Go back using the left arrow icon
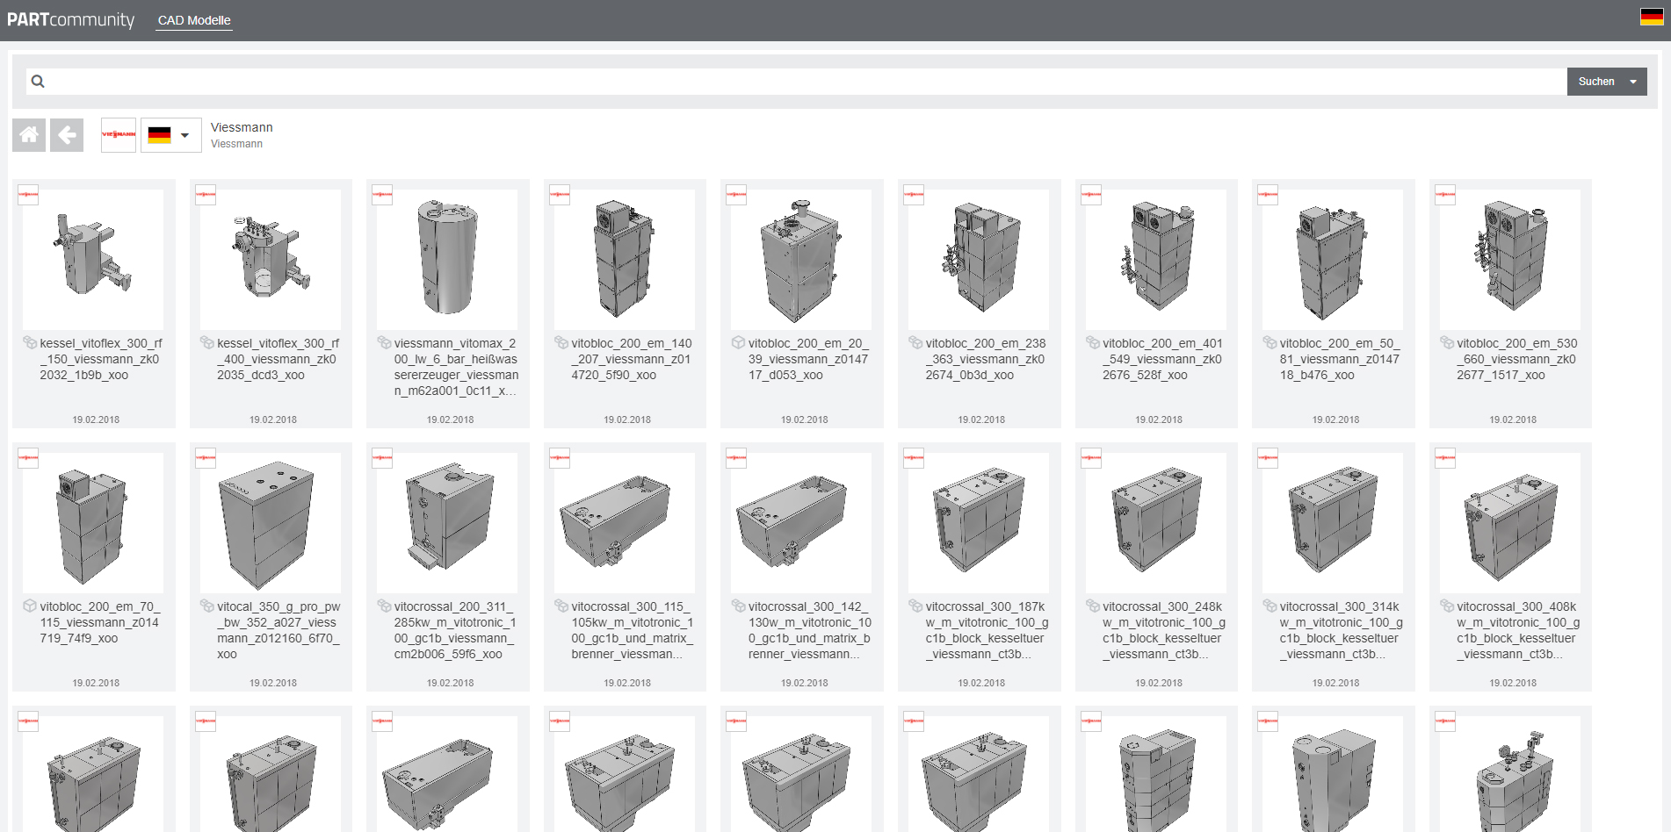 (67, 135)
